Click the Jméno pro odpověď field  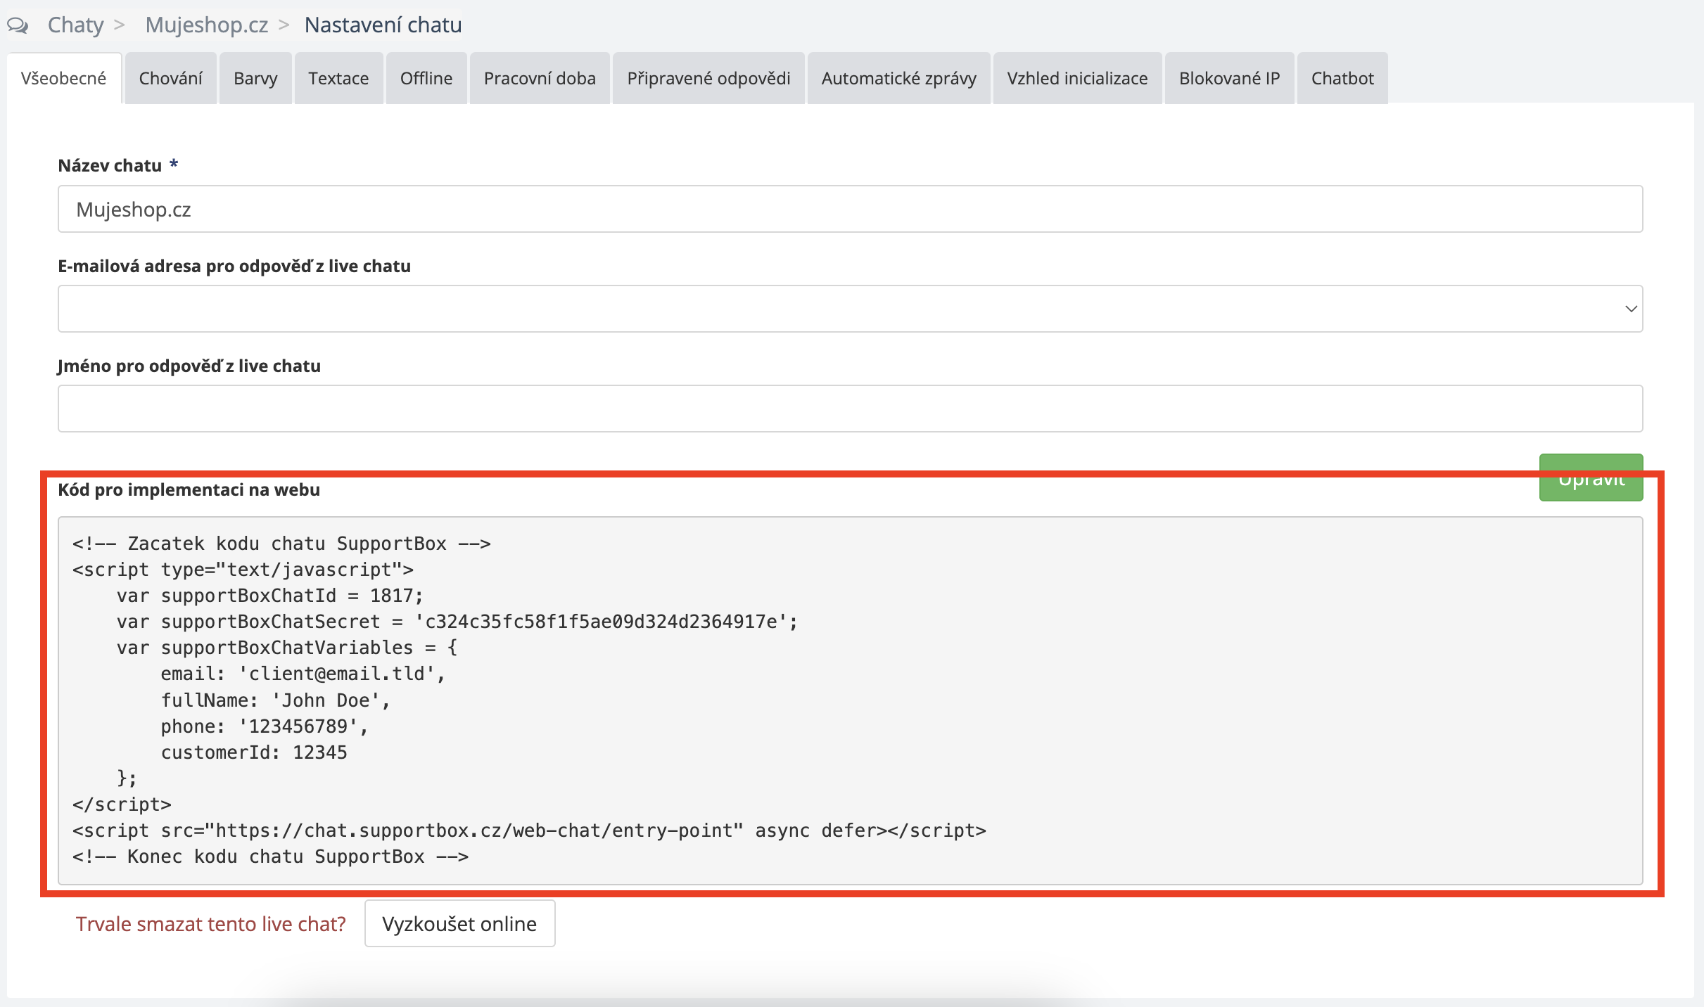point(850,409)
